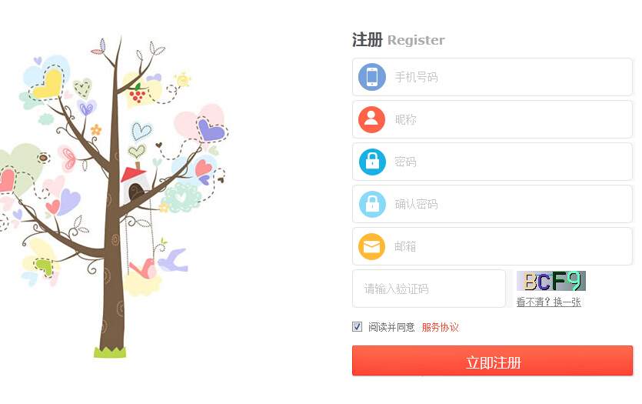Viewport: 642px width, 404px height.
Task: Click the blue padlock password icon
Action: (372, 162)
